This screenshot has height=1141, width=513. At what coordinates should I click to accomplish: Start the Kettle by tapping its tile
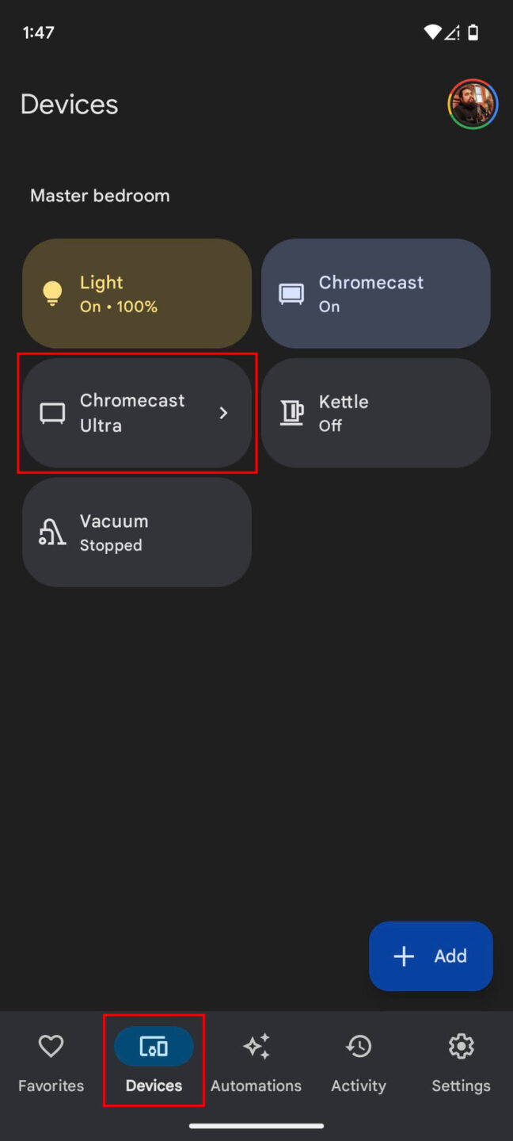click(375, 413)
